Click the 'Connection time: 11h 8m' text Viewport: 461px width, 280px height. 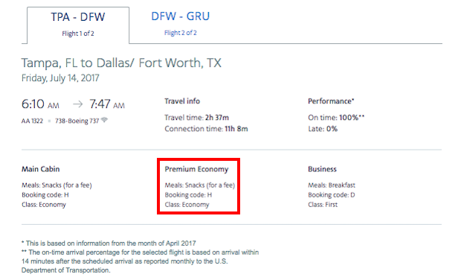click(206, 129)
